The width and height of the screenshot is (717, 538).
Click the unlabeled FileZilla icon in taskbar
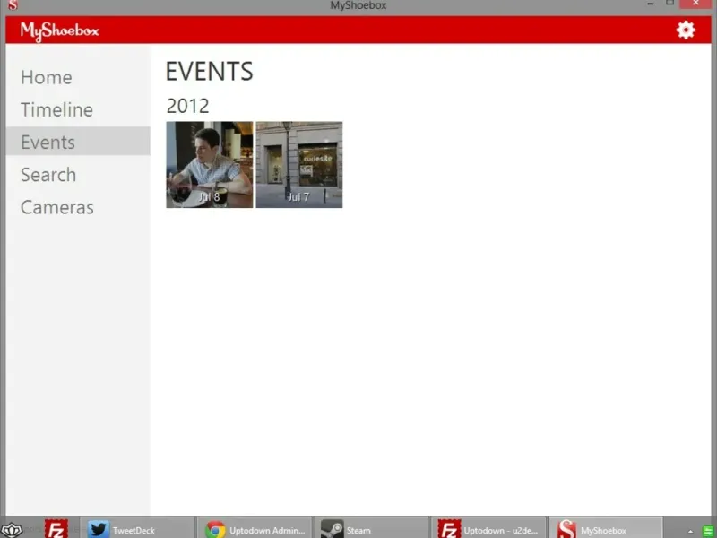[56, 529]
